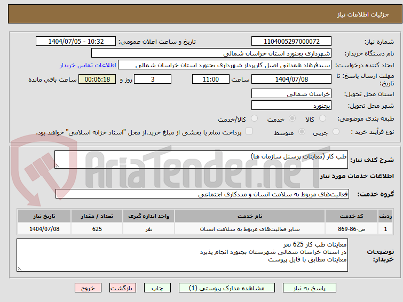Click the ایجاد کننده درخواست field
Screen dimensions: 403x302
coord(225,65)
